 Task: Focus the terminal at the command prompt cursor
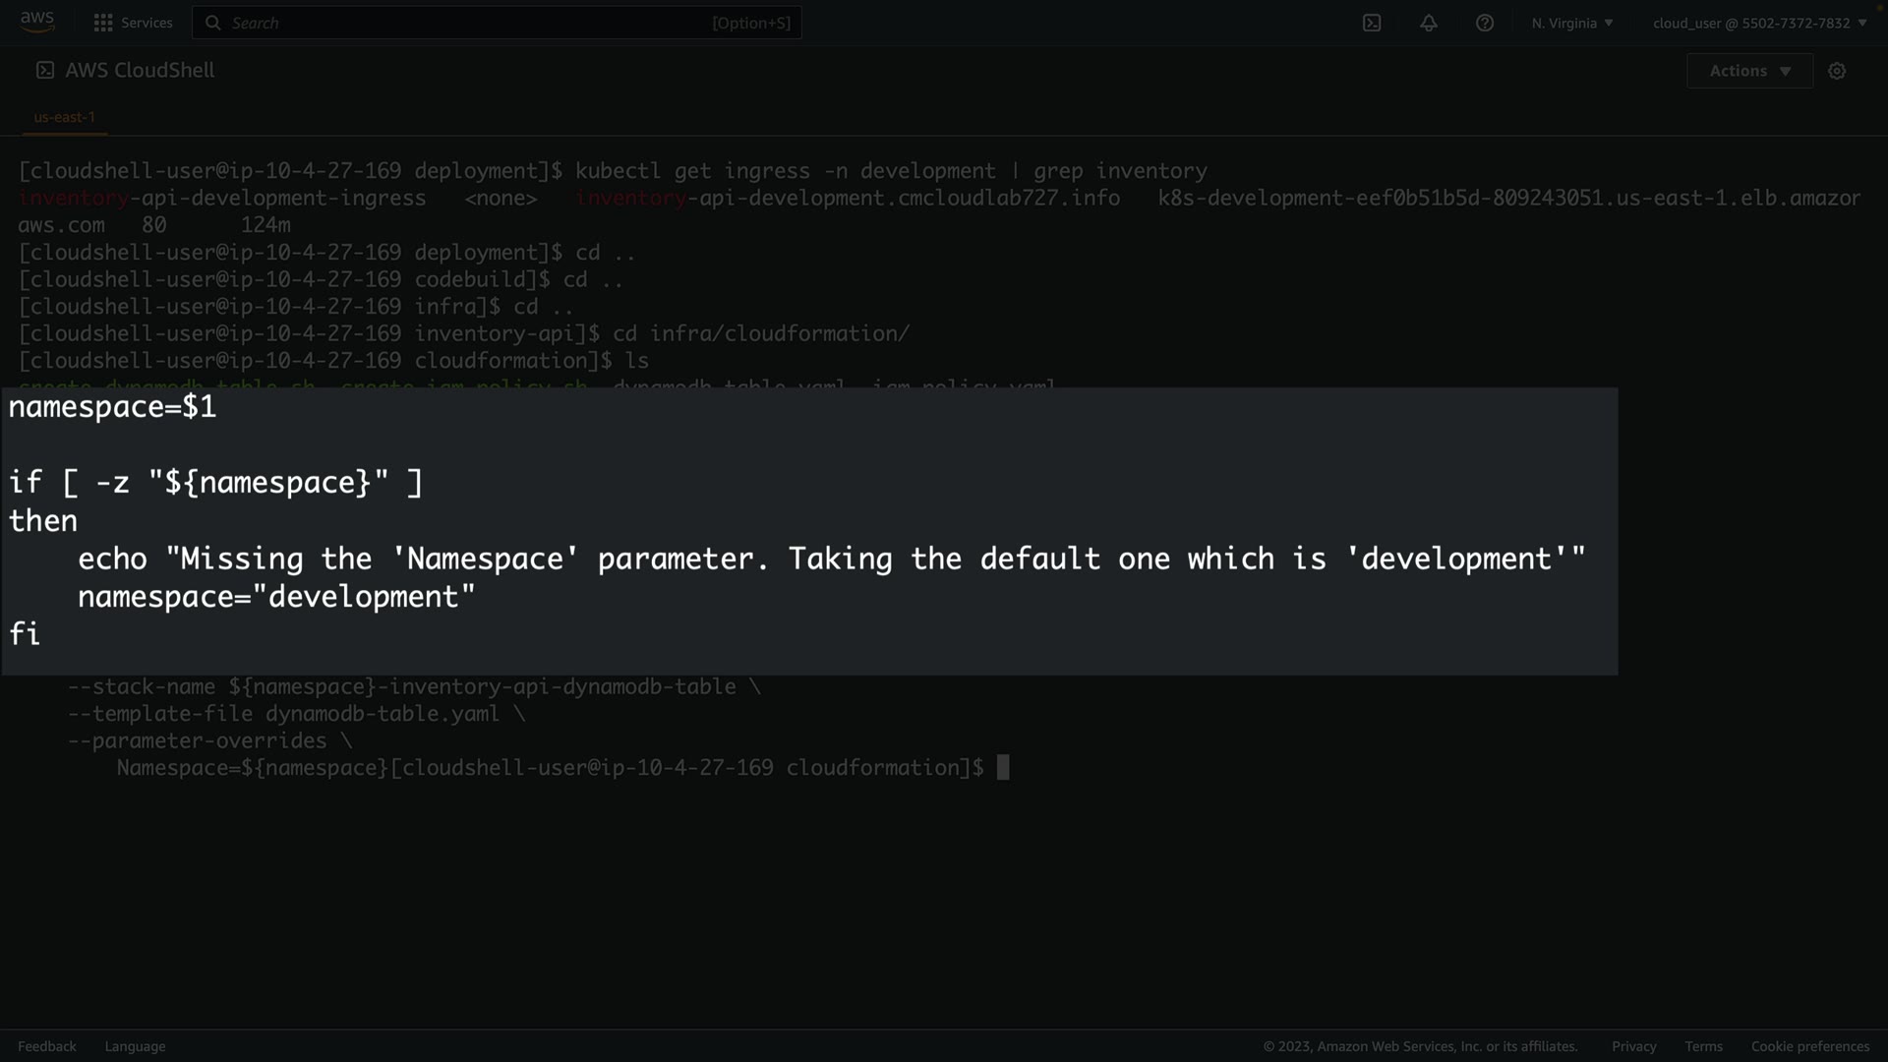coord(1003,768)
